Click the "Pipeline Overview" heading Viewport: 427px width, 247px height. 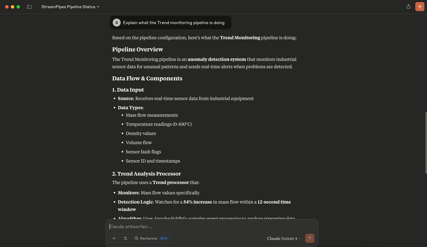pos(138,49)
